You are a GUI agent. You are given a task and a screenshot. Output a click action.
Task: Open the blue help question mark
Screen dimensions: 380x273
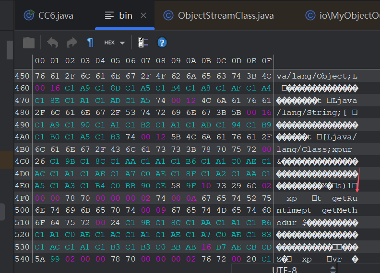point(162,43)
